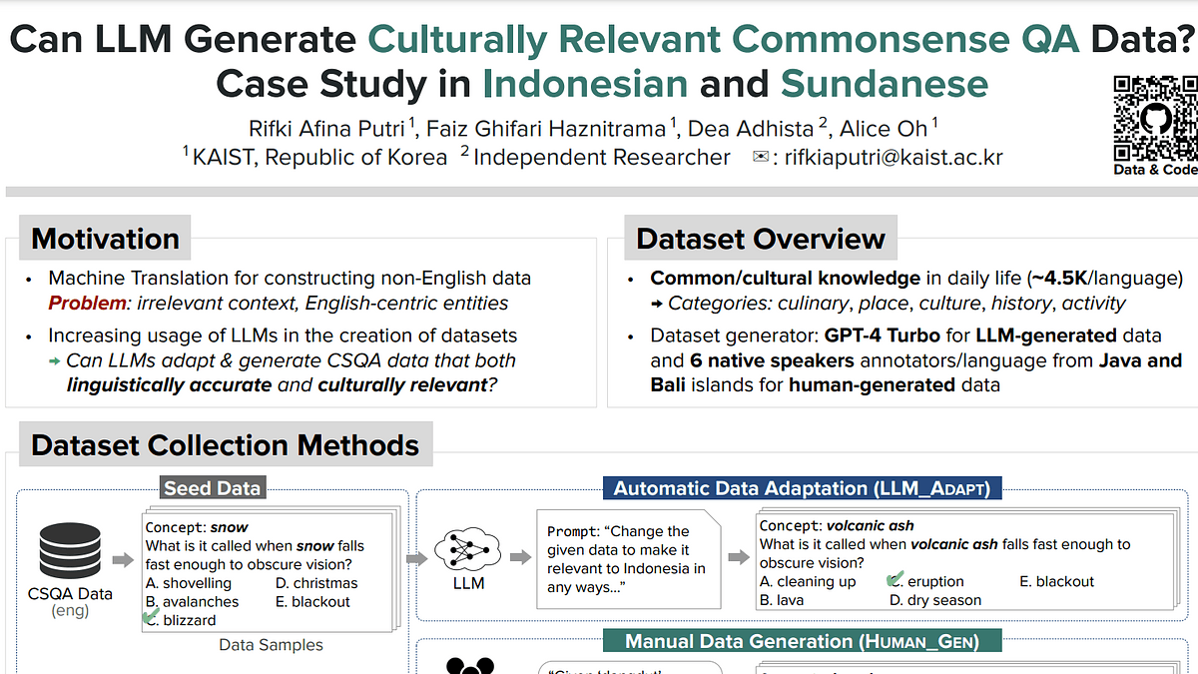Select answer 'B. lava'
Image resolution: width=1198 pixels, height=674 pixels.
(x=782, y=600)
